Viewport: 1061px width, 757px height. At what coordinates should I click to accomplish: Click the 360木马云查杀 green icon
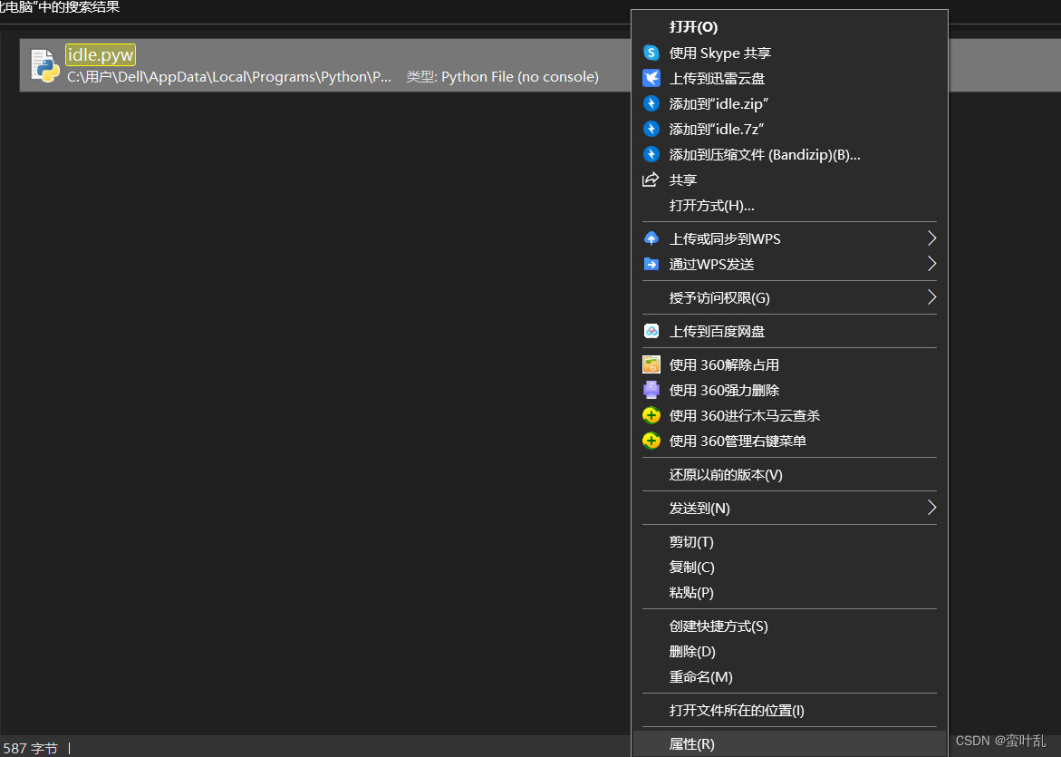tap(651, 414)
